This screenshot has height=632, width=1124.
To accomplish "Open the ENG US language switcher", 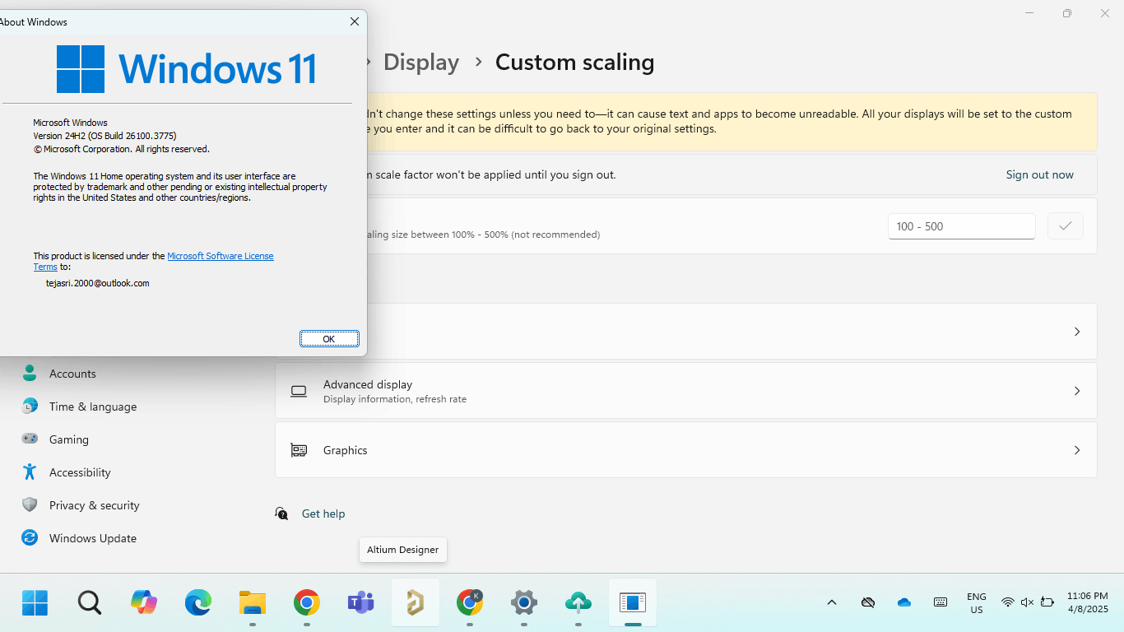I will (977, 603).
